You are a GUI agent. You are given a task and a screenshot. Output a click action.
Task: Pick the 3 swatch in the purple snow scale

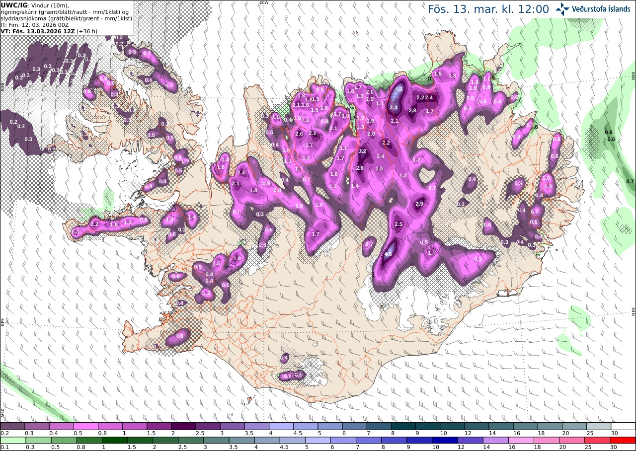(232, 426)
